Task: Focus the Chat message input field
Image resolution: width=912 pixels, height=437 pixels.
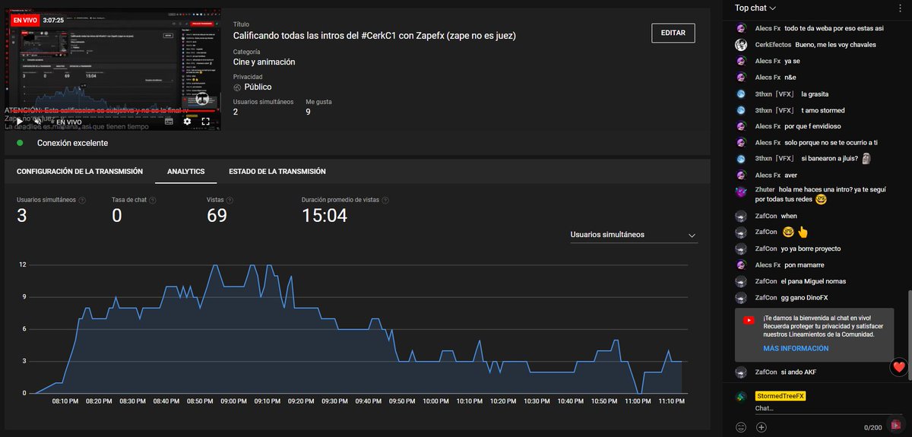Action: (828, 409)
